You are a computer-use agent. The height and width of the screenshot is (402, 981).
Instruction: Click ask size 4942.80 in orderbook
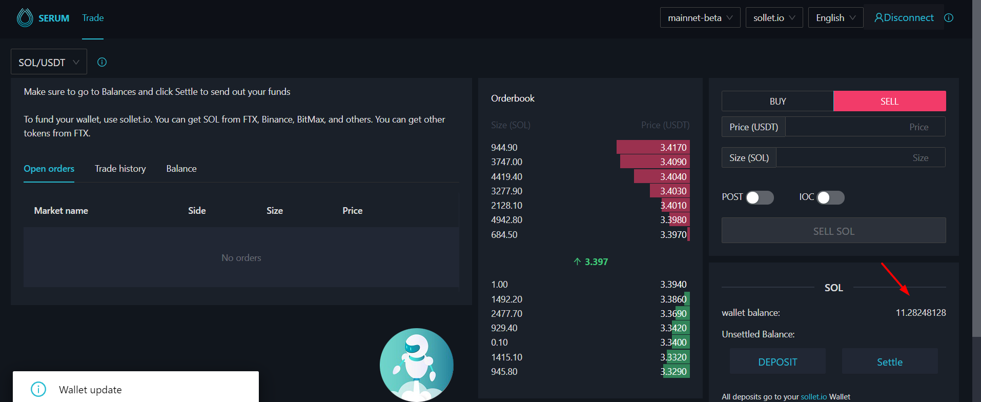(507, 219)
